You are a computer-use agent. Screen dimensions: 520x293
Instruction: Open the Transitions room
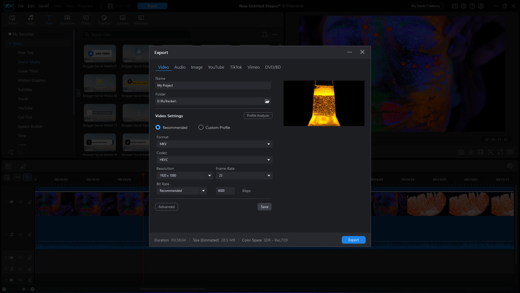[67, 20]
